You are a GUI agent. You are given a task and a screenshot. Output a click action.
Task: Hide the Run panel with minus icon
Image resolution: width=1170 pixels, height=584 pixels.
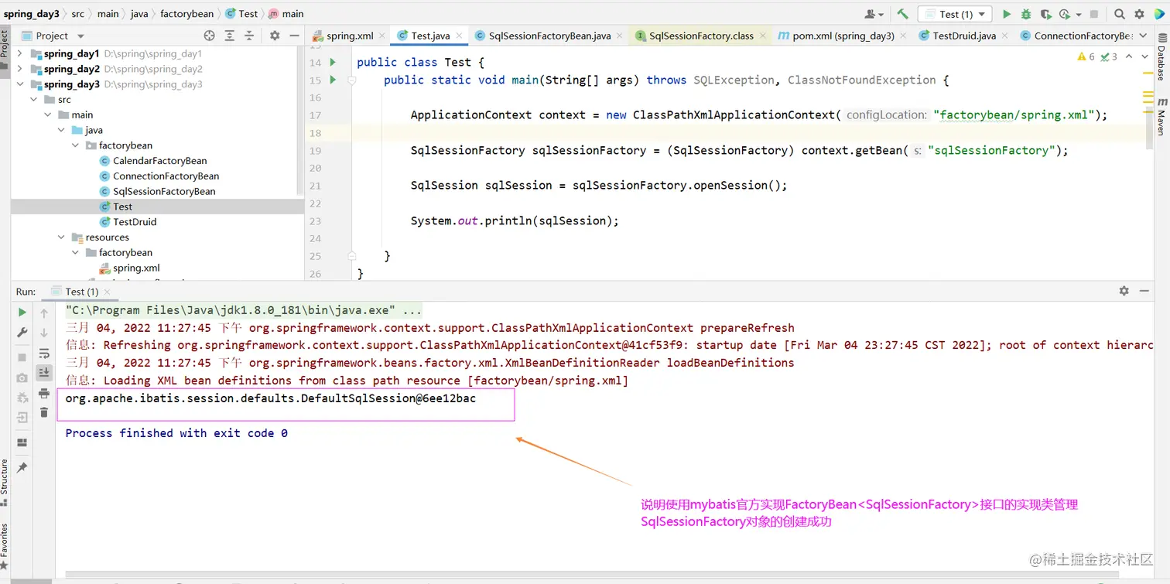(x=1145, y=291)
